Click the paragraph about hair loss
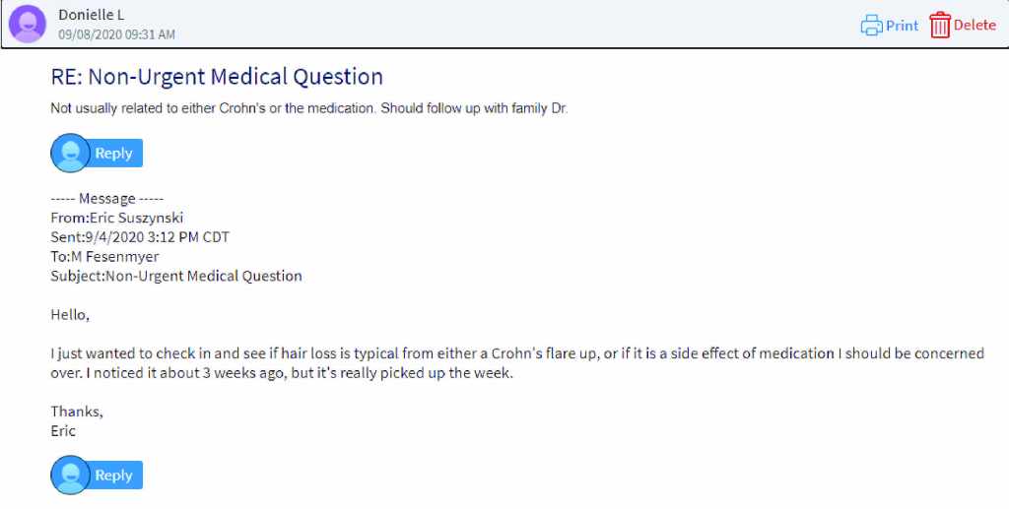Viewport: 1009px width, 509px height. 516,363
